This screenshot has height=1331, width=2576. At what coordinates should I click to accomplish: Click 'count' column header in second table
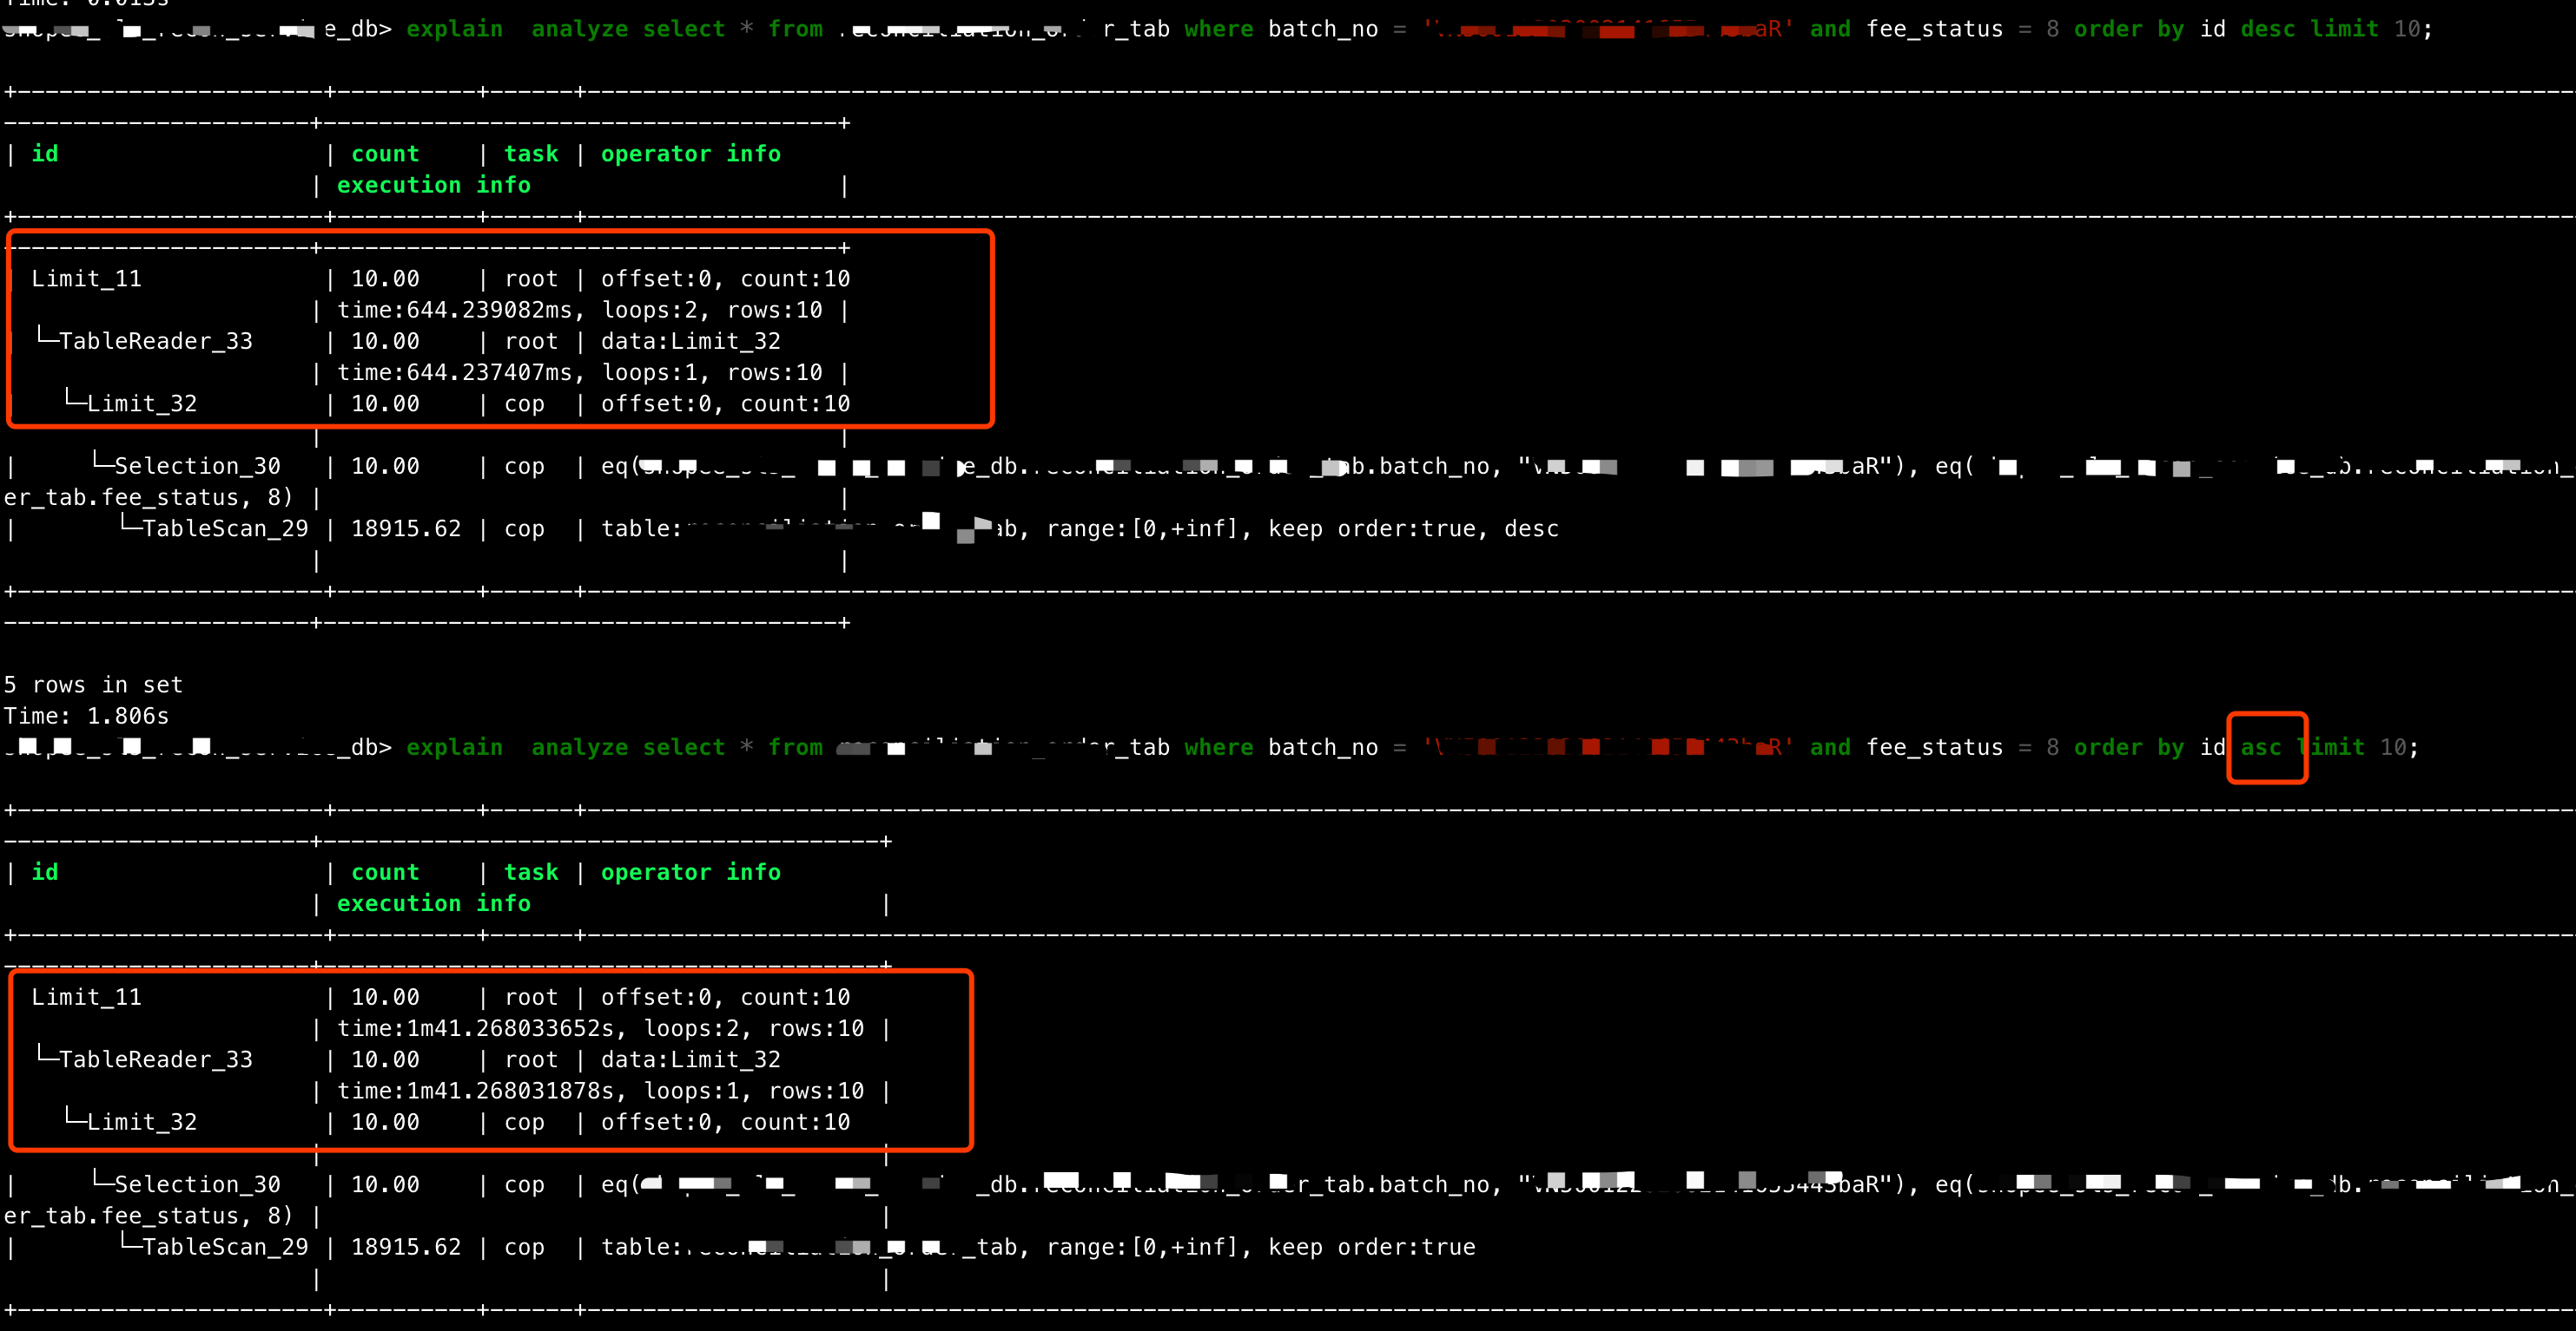coord(385,872)
